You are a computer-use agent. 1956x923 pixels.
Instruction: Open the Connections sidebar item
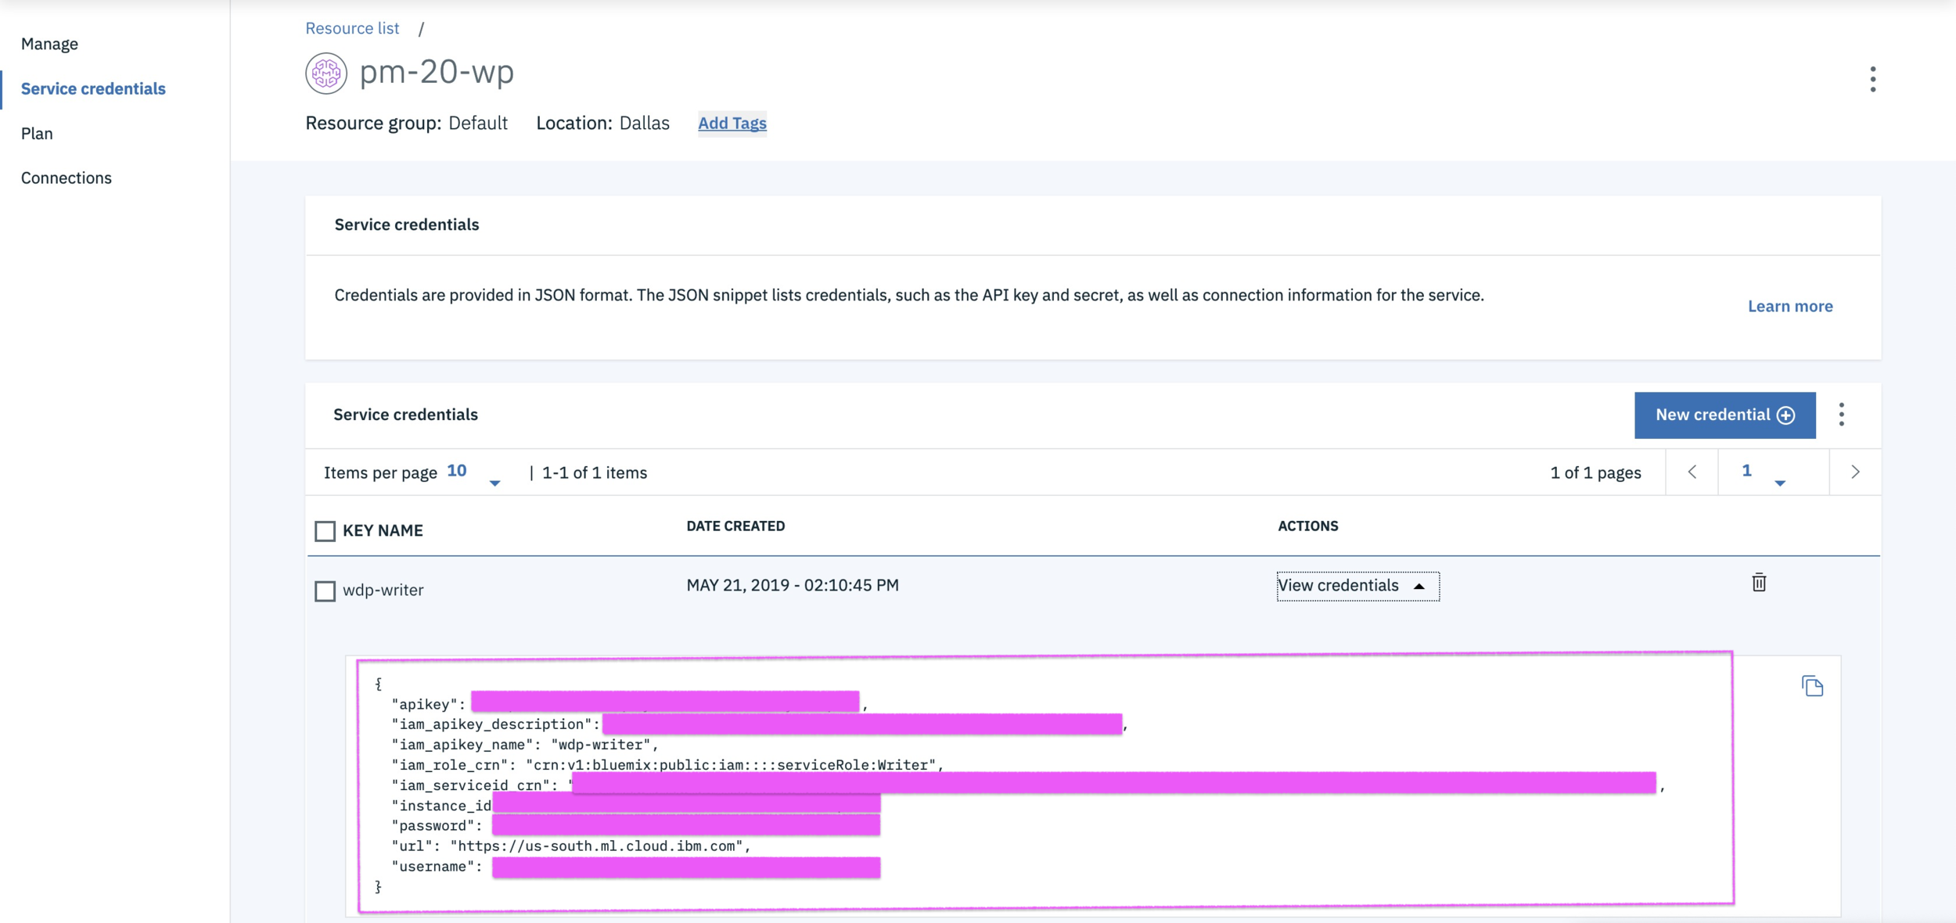point(67,178)
